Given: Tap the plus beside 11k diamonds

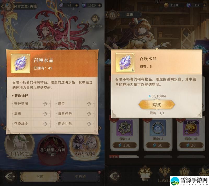Looking at the screenshot, I should tap(204, 5).
